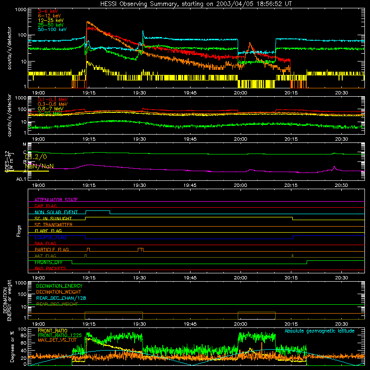370x370 pixels.
Task: Click 19:30 tick label under decimation panel
Action: tap(140, 324)
